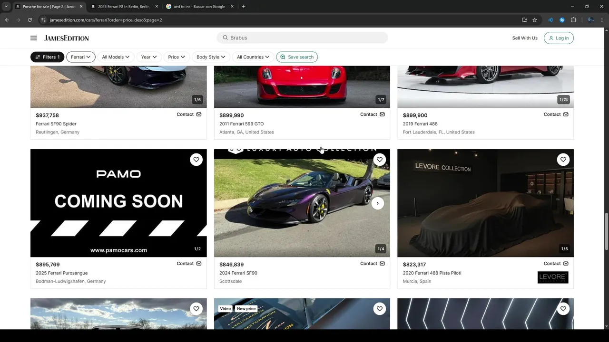Open the 2011 Ferrari 599 GTO title
Screen dimensions: 609x342
[241, 124]
